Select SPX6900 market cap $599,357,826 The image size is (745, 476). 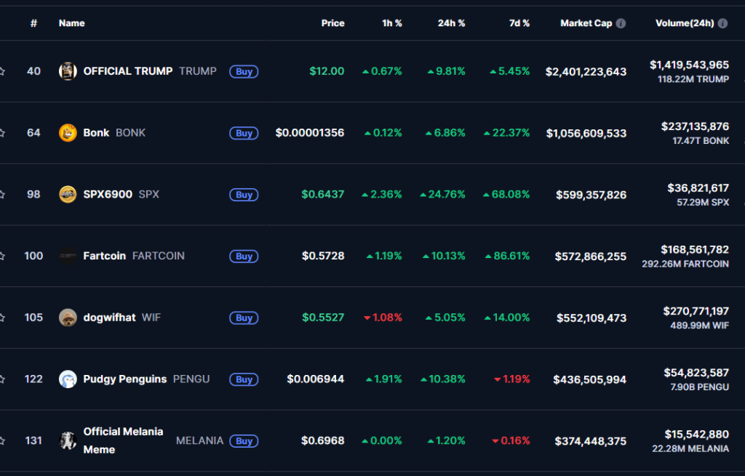point(591,195)
